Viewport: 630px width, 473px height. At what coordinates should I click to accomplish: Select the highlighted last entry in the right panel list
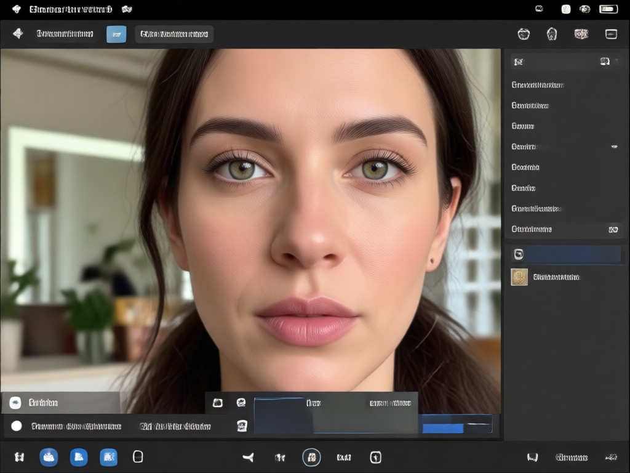pos(564,229)
